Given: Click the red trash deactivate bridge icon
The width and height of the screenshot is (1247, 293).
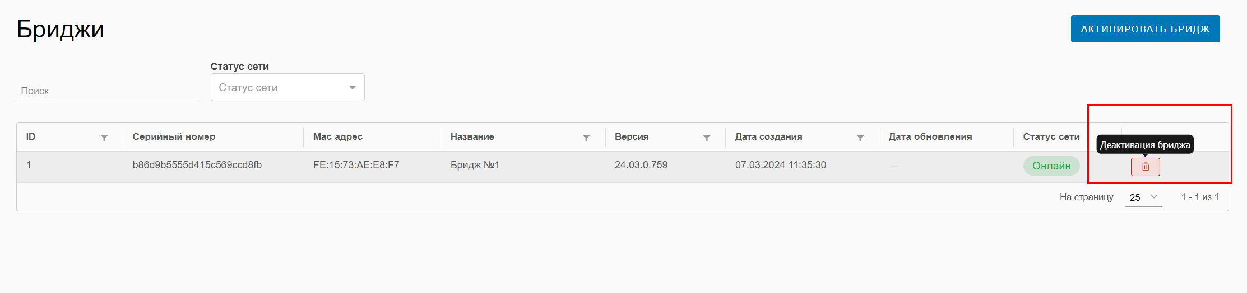Looking at the screenshot, I should click(1145, 167).
